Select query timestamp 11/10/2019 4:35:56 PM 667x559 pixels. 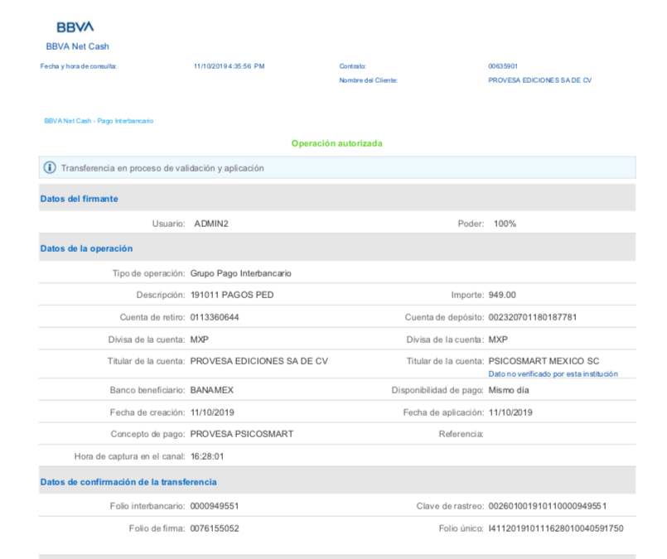pyautogui.click(x=230, y=66)
